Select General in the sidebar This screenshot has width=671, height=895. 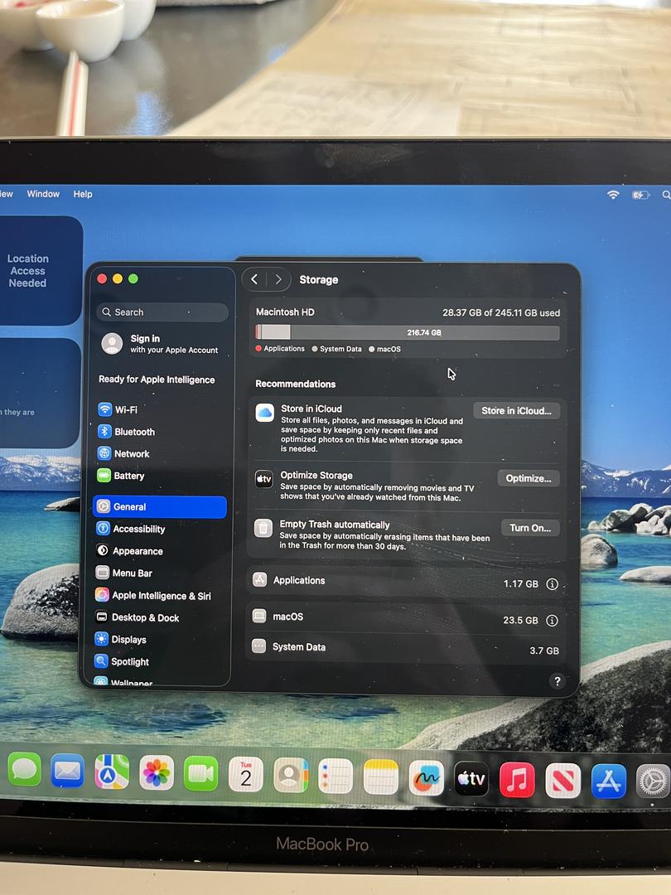click(160, 507)
